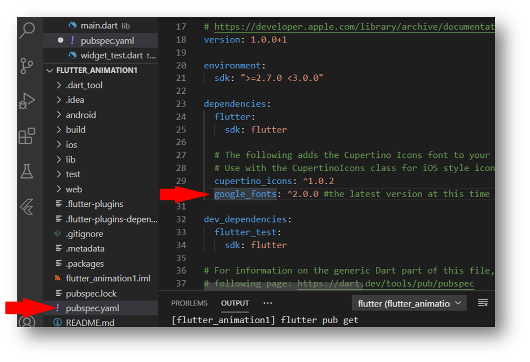Viewport: 530px width, 362px height.
Task: Switch to the PROBLEMS tab
Action: (x=189, y=303)
